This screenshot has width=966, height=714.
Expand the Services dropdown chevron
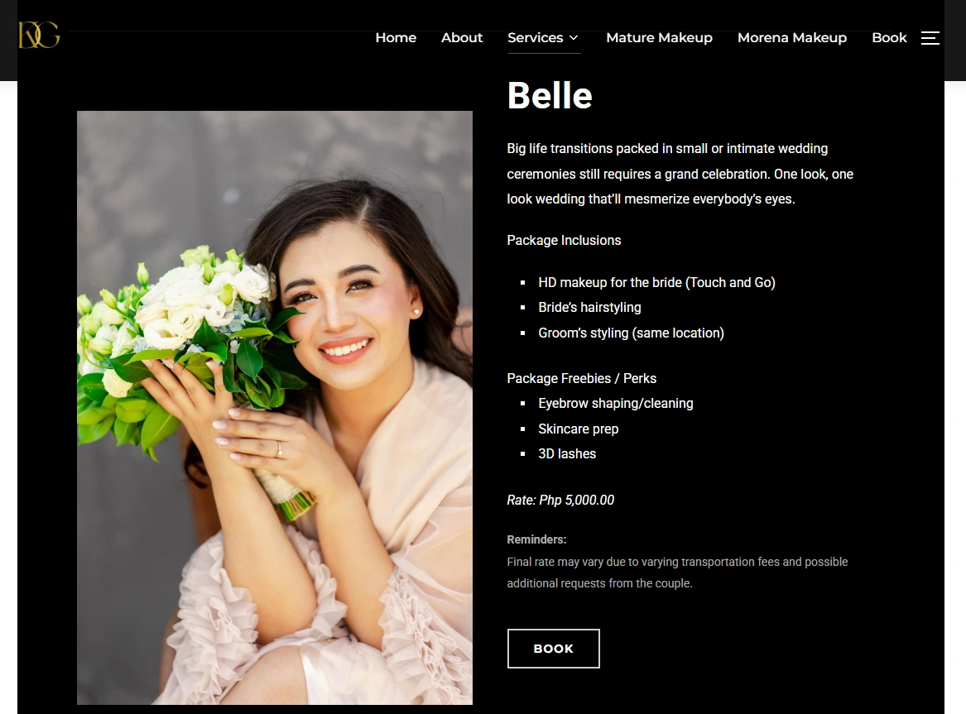[x=574, y=37]
